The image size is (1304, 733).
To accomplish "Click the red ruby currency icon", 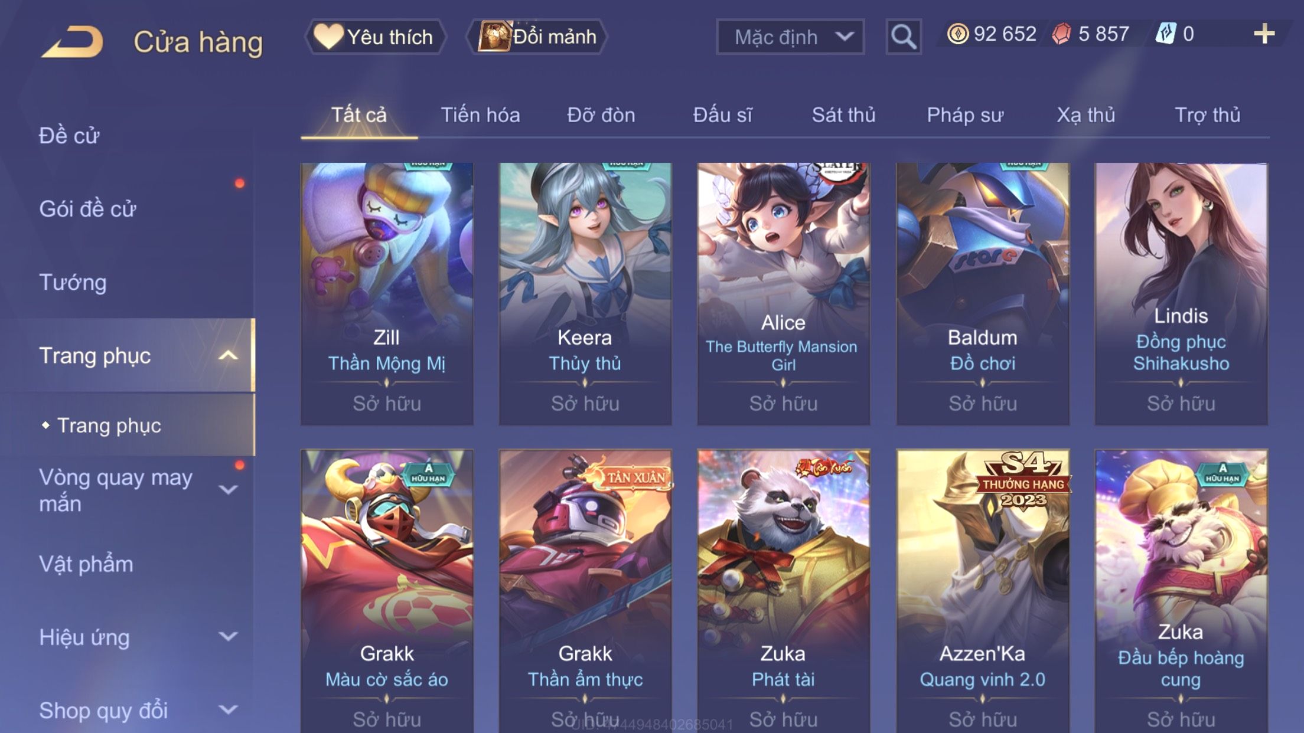I will 1061,34.
